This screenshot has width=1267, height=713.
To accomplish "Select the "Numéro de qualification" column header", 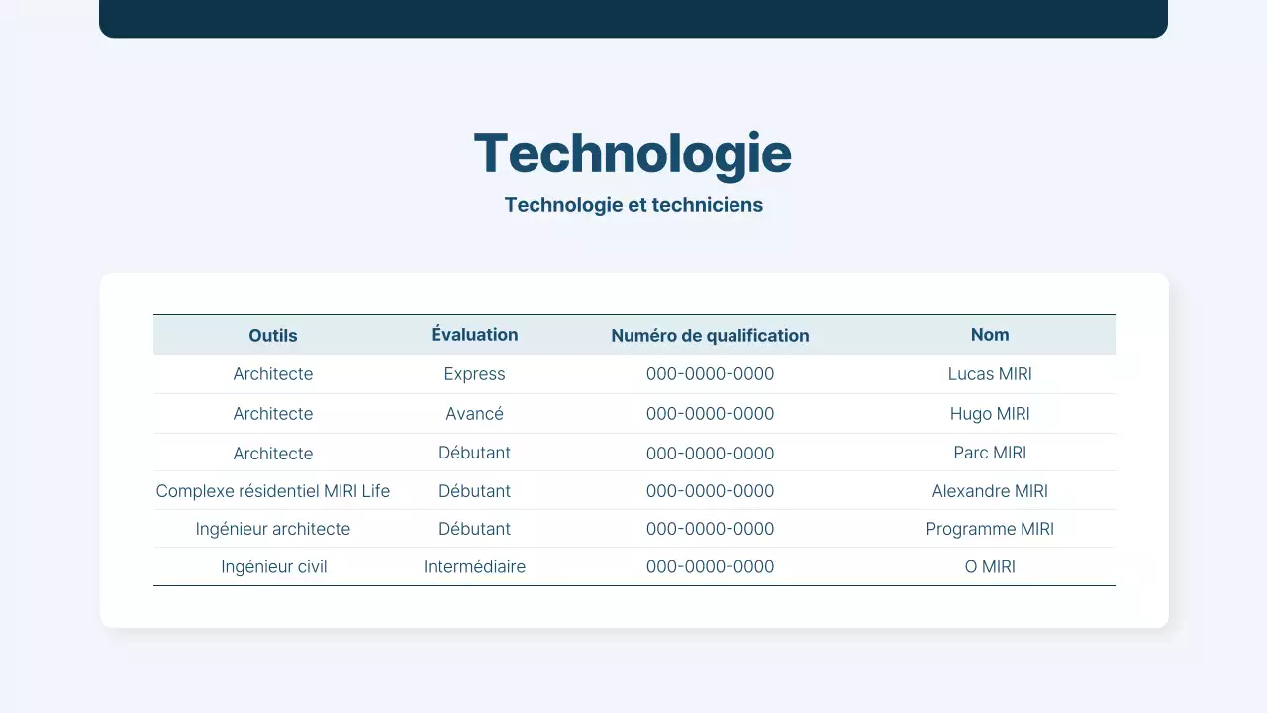I will pyautogui.click(x=710, y=335).
